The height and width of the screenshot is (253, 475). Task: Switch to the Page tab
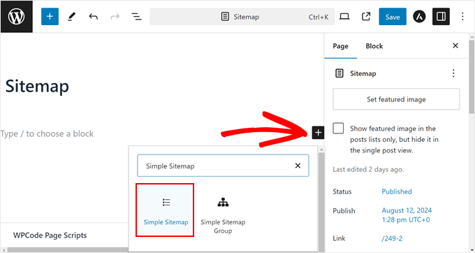[x=340, y=46]
